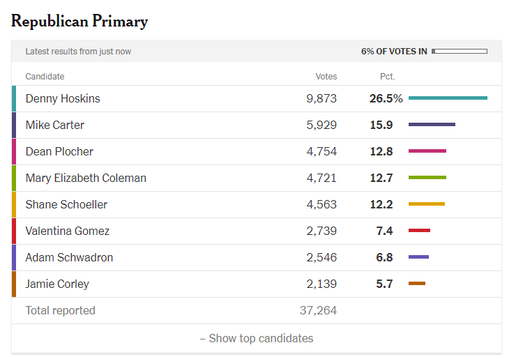Click Latest results from just now text
Viewport: 516px width, 359px height.
tap(78, 52)
